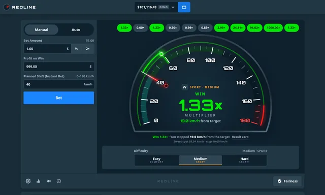Viewport: 325px width, 195px height.
Task: Click the W badge beside Sport Medium
Action: 184,87
